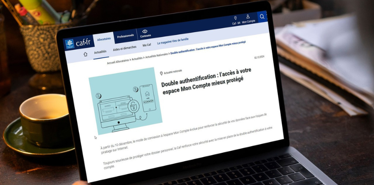Open the search magnifier icon
The height and width of the screenshot is (185, 374).
(x=262, y=17)
